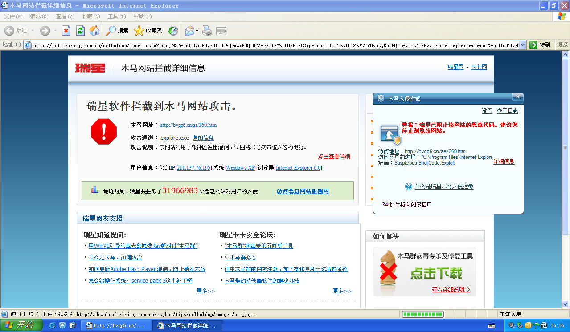Open the 工具(T) menu
Viewport: 570px width, 332px height.
(117, 16)
